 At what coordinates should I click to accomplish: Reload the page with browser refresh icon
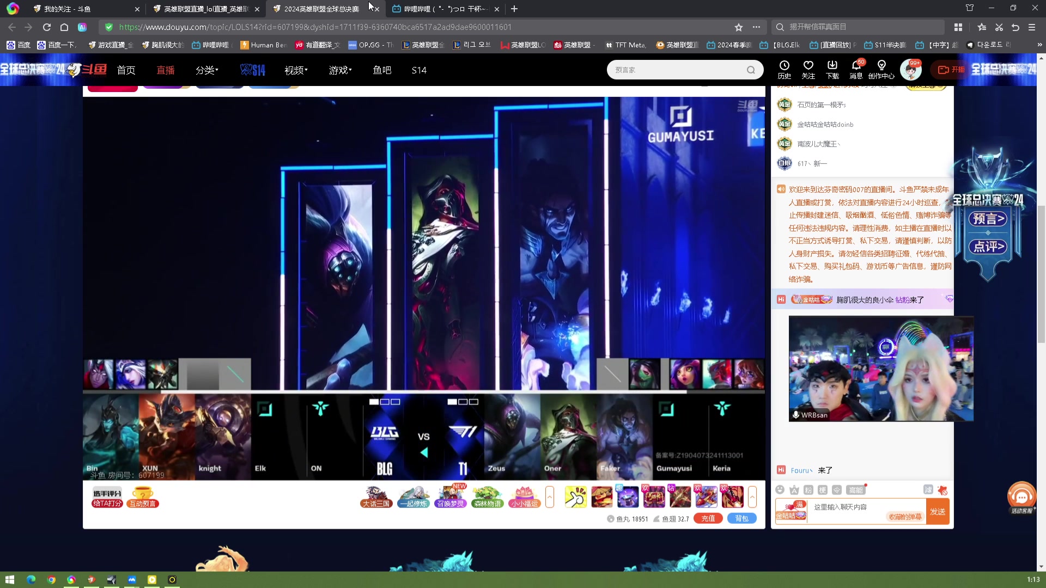point(47,27)
